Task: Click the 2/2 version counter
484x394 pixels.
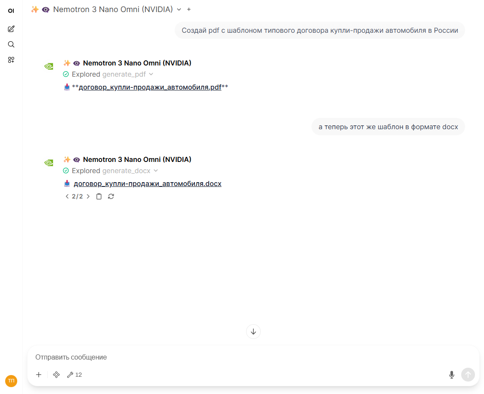Action: [77, 196]
